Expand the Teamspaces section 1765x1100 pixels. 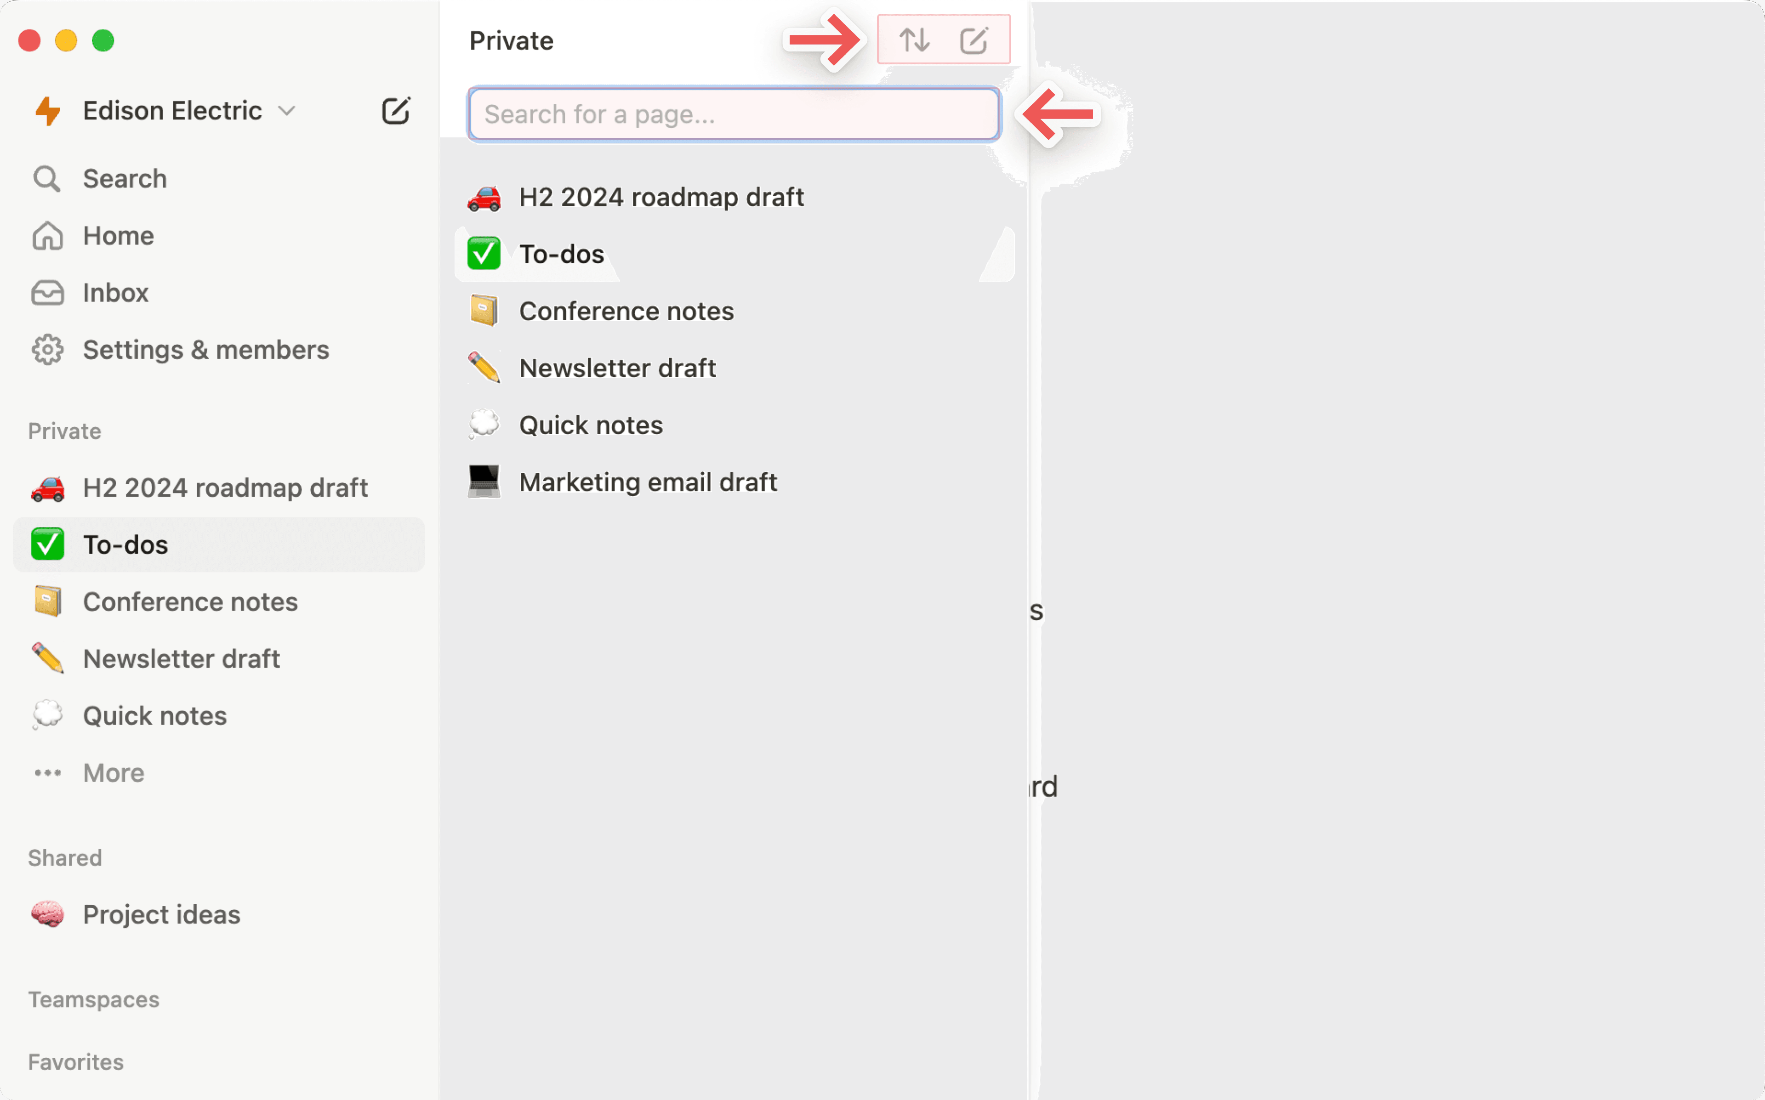93,1000
